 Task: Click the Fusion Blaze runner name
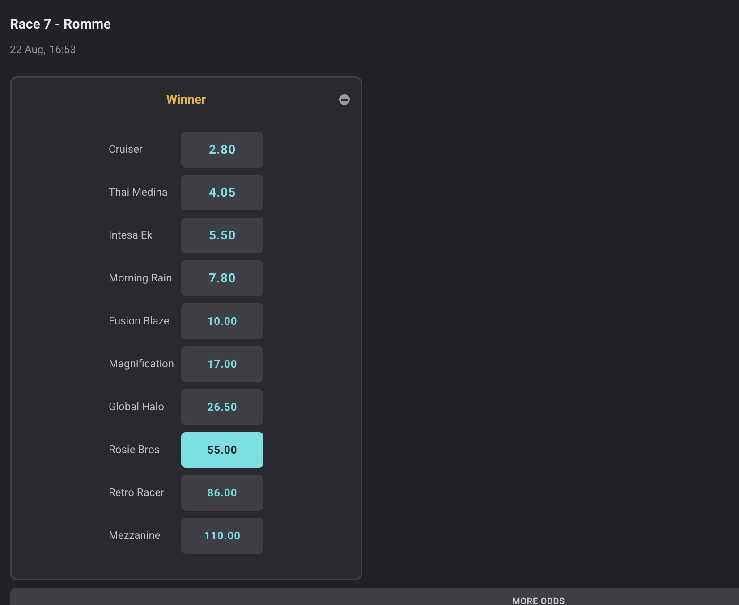[x=139, y=321]
